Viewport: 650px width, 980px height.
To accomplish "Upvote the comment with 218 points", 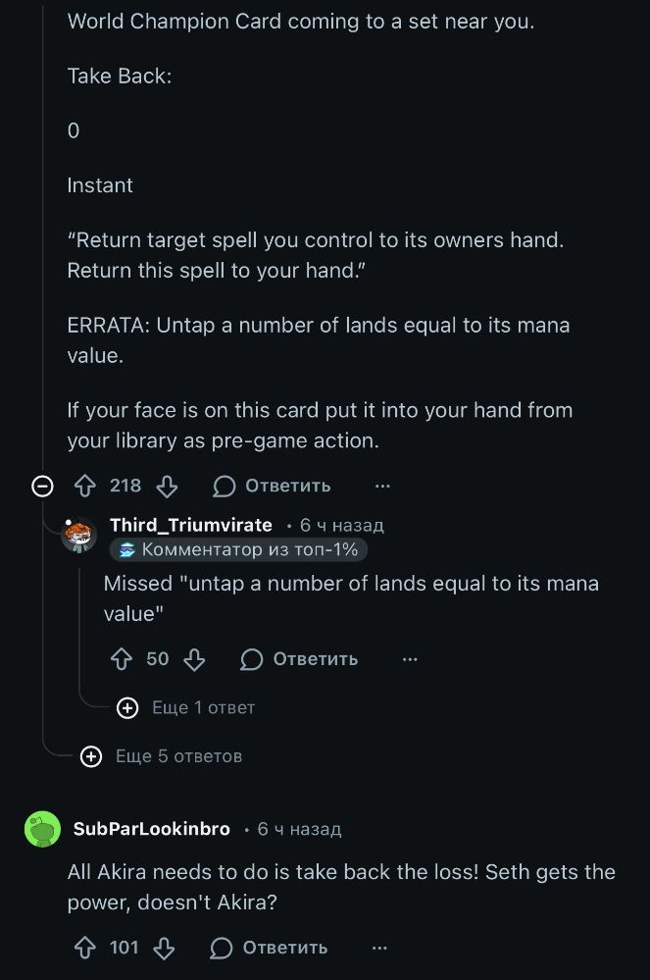I will (85, 486).
